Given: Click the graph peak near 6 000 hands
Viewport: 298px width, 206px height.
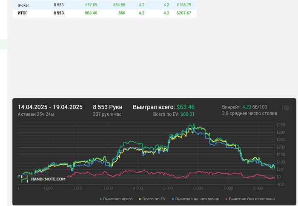Looking at the screenshot, I should click(194, 125).
